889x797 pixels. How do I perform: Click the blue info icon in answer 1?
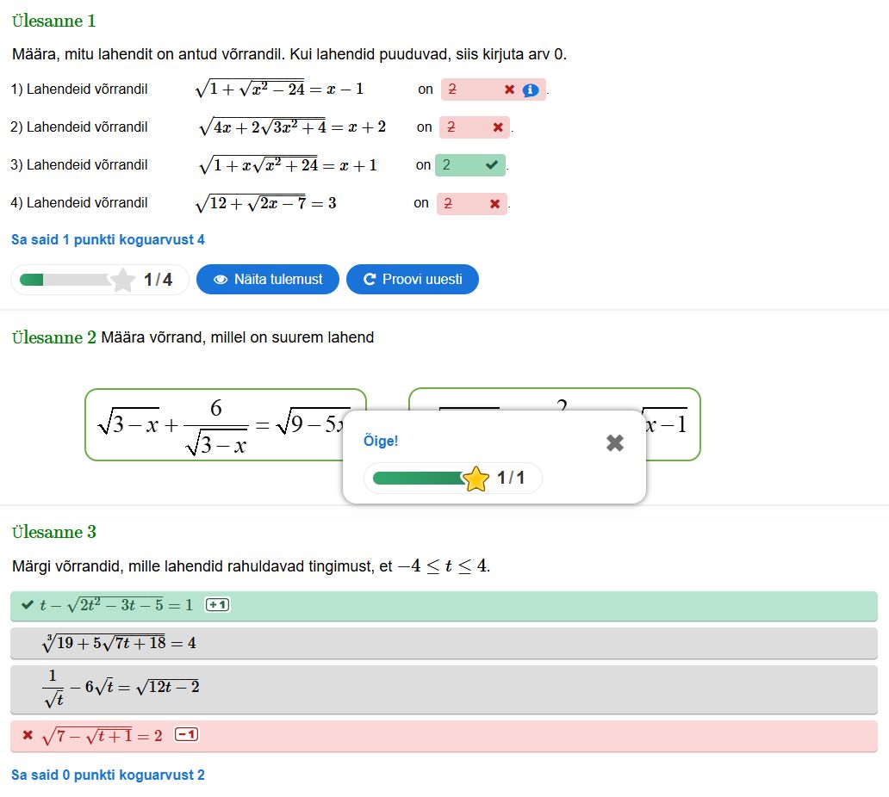[531, 90]
